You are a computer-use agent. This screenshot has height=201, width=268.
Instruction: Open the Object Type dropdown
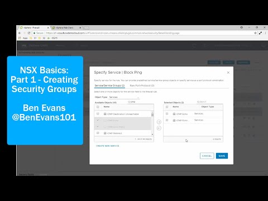click(x=124, y=97)
